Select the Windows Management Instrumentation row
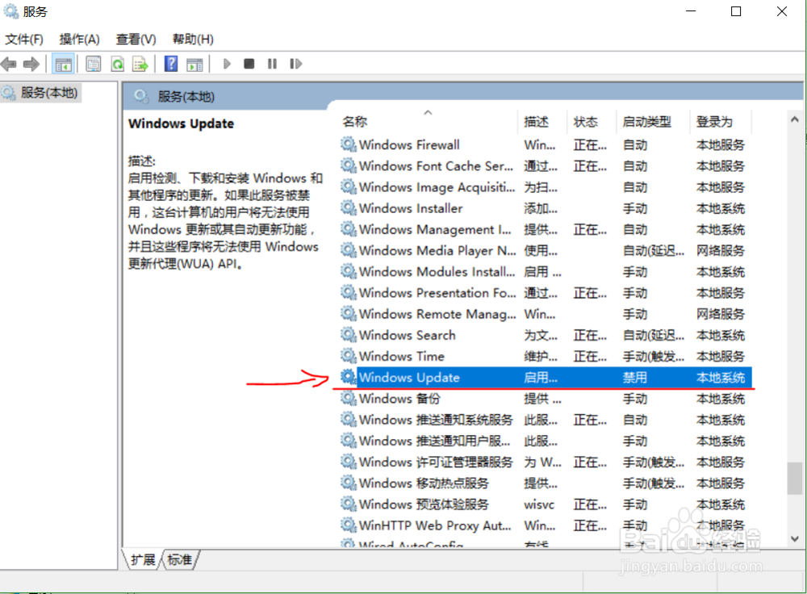Image resolution: width=807 pixels, height=594 pixels. coord(546,229)
